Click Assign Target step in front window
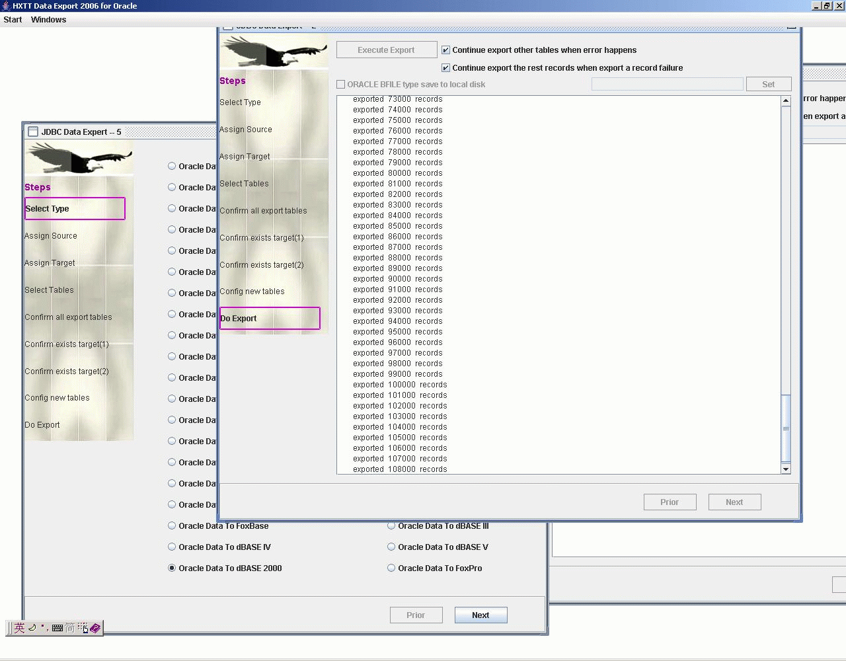846x661 pixels. [x=245, y=157]
